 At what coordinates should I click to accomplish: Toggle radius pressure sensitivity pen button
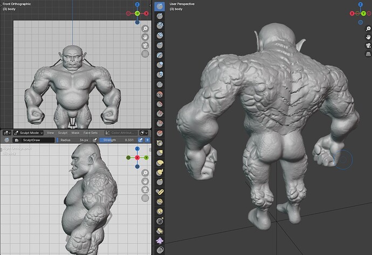coord(95,140)
